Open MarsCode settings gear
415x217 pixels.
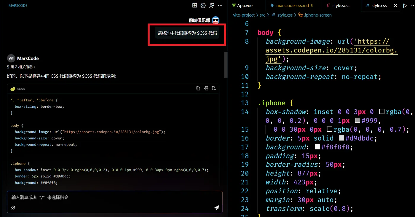pos(203,5)
